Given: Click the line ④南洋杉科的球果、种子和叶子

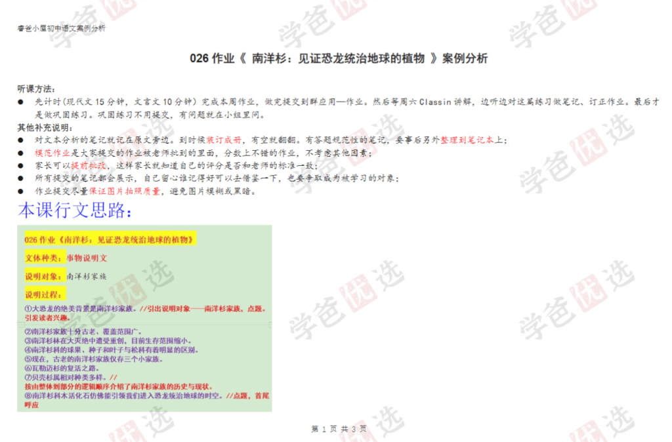Looking at the screenshot, I should coord(112,350).
